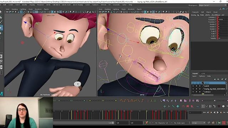Go to start of playback range
The image size is (228, 128).
204,112
